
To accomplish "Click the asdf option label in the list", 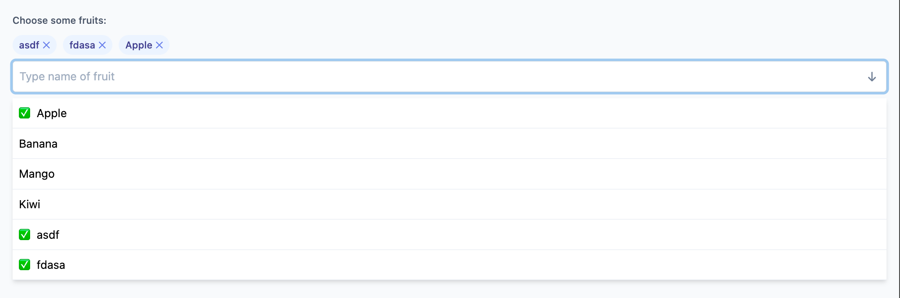I will pyautogui.click(x=48, y=235).
